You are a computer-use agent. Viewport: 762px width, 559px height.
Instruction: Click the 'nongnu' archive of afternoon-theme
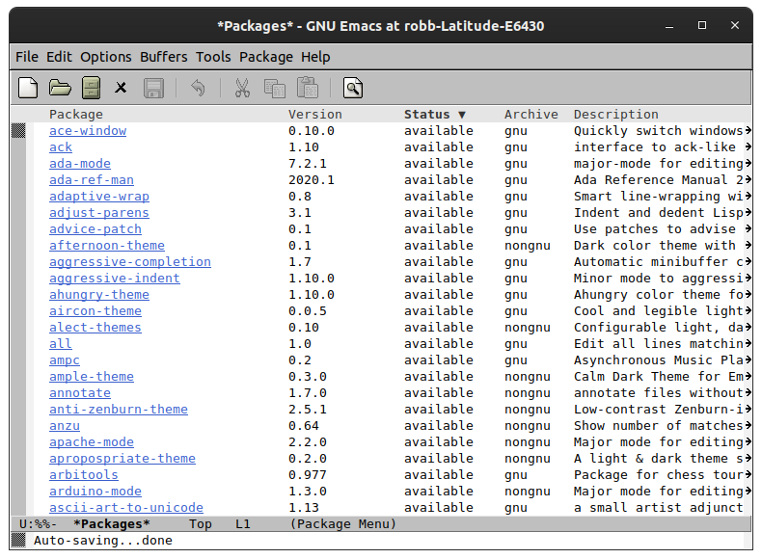click(x=528, y=246)
